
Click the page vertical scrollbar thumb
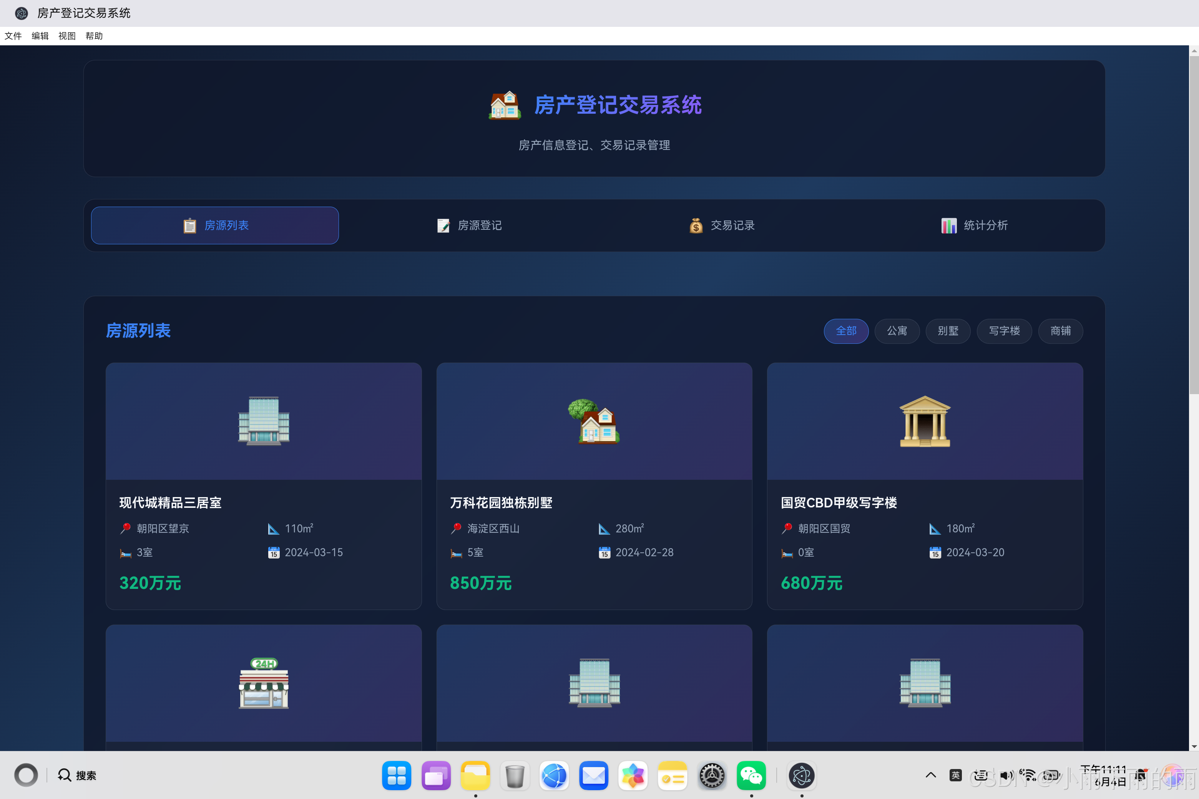coord(1194,224)
